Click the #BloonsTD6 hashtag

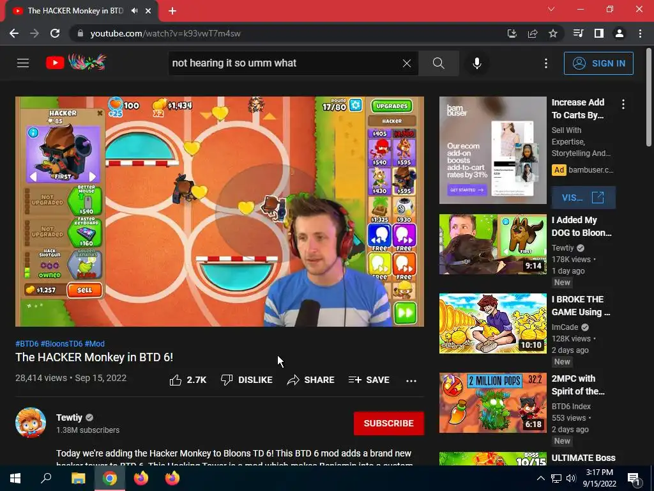[x=62, y=343]
